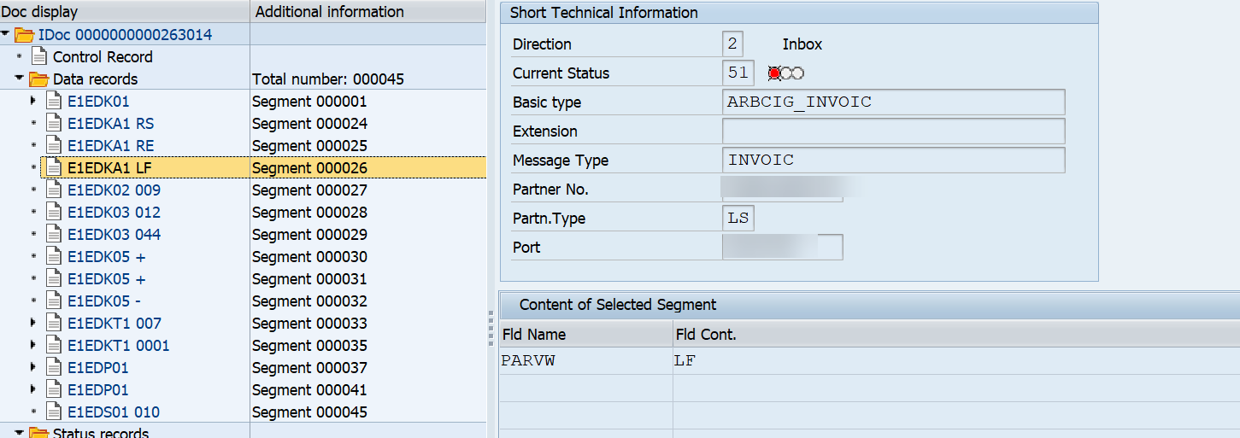Expand the E1EDK01 segment node
The image size is (1240, 438).
(x=33, y=102)
